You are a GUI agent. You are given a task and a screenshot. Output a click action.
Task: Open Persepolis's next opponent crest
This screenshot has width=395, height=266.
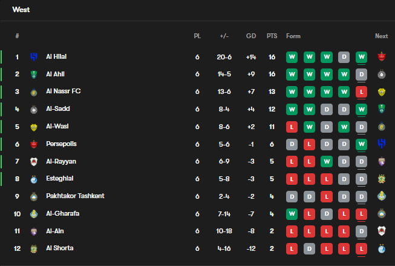tap(382, 144)
